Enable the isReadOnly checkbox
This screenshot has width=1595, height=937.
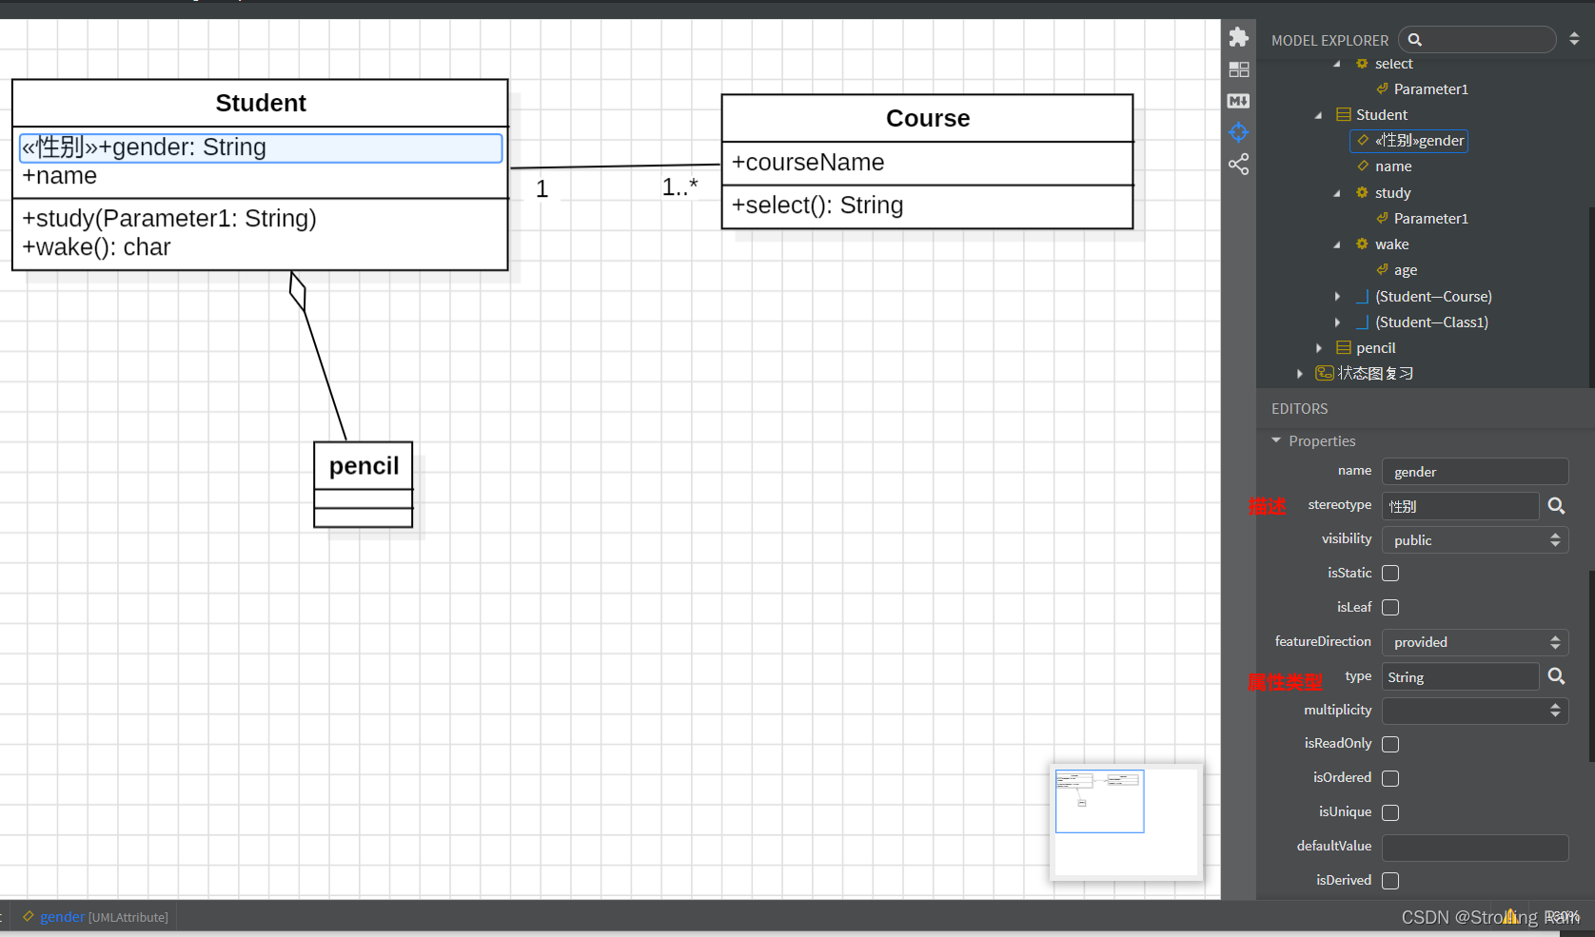pyautogui.click(x=1390, y=744)
